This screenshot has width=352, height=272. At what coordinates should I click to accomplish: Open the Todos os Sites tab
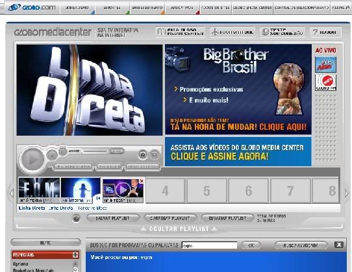[x=215, y=8]
